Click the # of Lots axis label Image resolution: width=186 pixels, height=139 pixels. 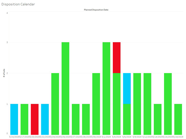4,73
